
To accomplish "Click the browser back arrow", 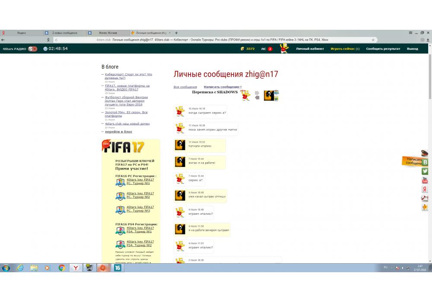I will click(x=3, y=40).
